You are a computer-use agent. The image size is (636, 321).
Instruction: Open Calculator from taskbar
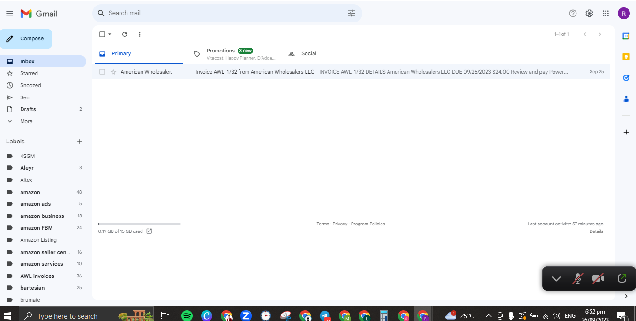(x=384, y=315)
